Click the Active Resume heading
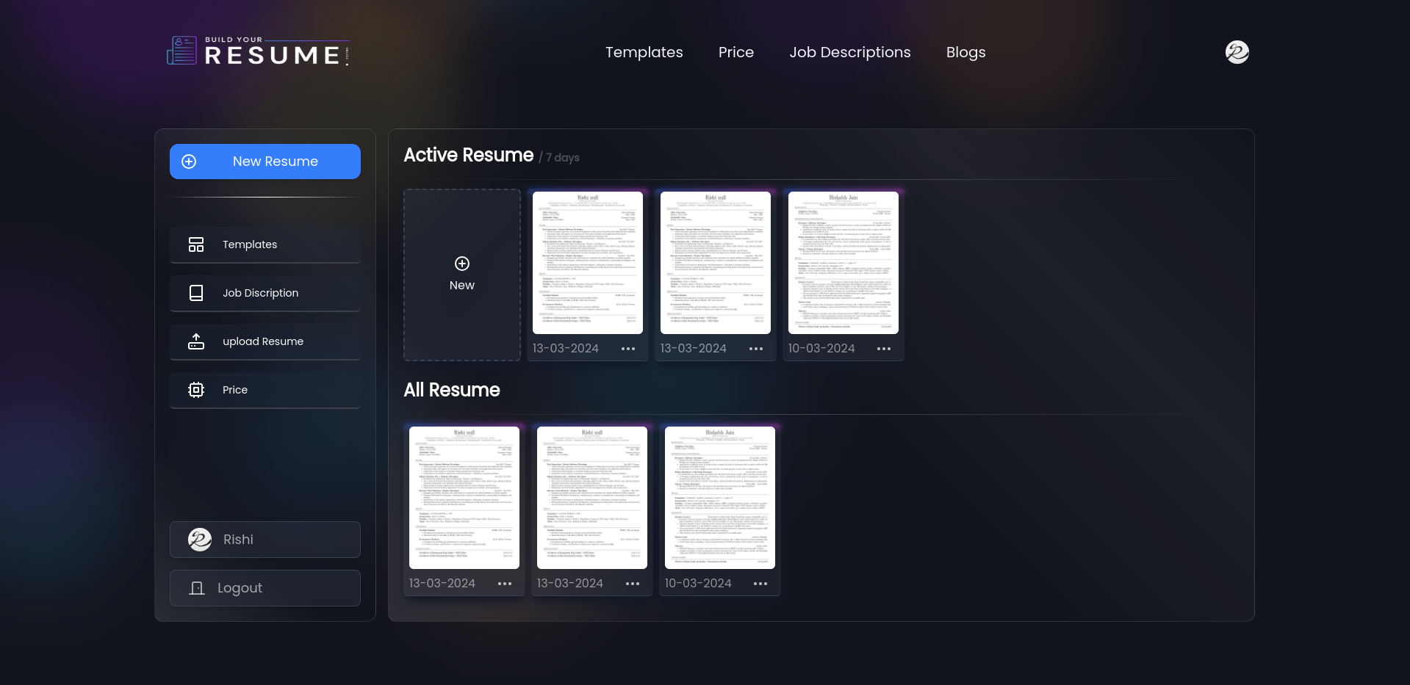This screenshot has width=1410, height=685. click(469, 155)
